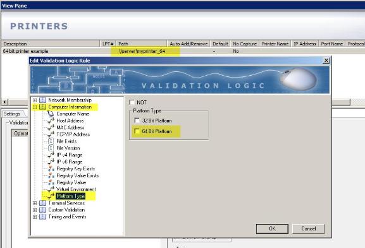Click the Platform Type item icon

pyautogui.click(x=51, y=196)
